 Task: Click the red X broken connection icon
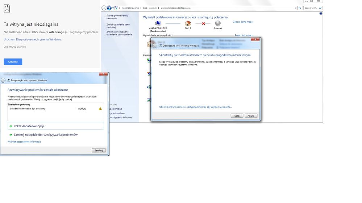point(203,23)
